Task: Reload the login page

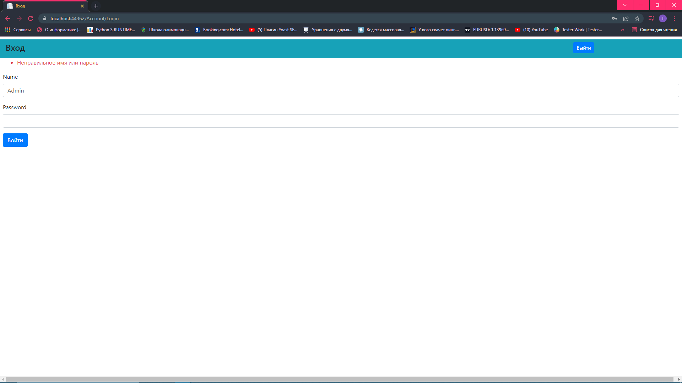Action: (31, 18)
